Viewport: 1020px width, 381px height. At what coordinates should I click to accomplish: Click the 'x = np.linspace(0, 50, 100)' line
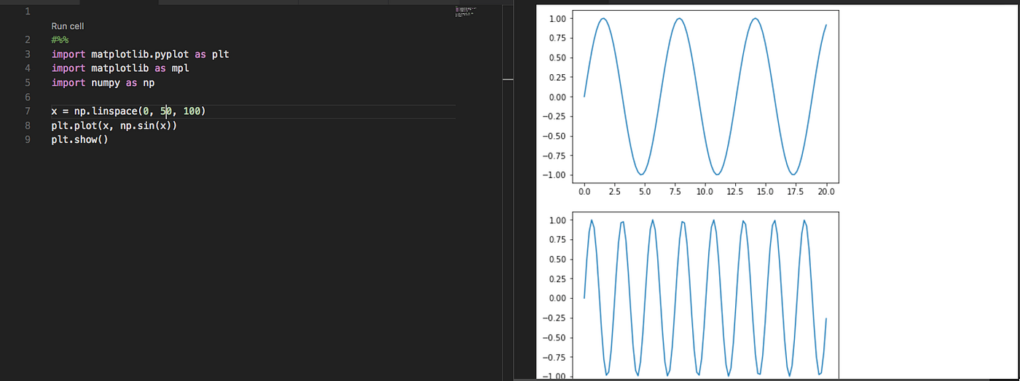click(x=129, y=111)
